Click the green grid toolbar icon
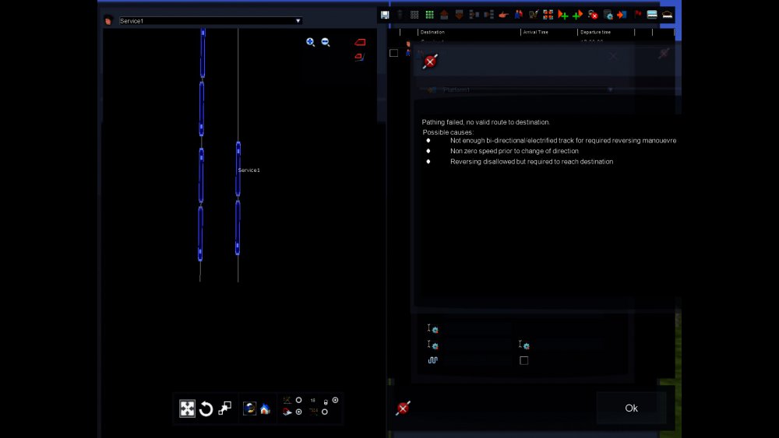Image resolution: width=779 pixels, height=438 pixels. click(429, 15)
